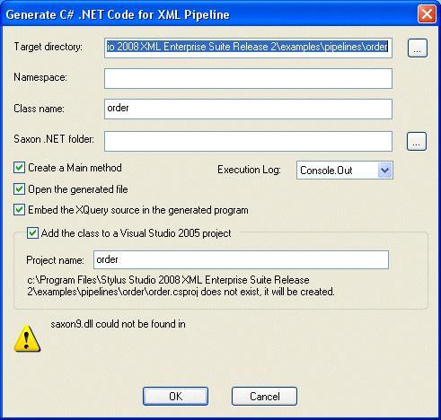Toggle Open the generated file checkbox
Screen dimensions: 441x420
19,189
